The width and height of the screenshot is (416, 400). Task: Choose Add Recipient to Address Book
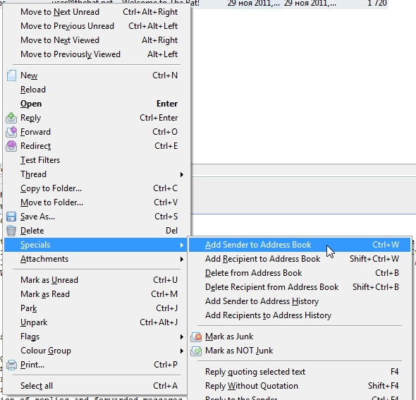[x=300, y=259]
